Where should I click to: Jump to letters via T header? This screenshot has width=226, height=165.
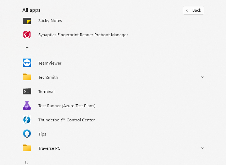27,49
